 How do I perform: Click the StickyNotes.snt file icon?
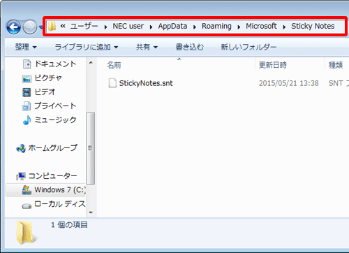112,83
